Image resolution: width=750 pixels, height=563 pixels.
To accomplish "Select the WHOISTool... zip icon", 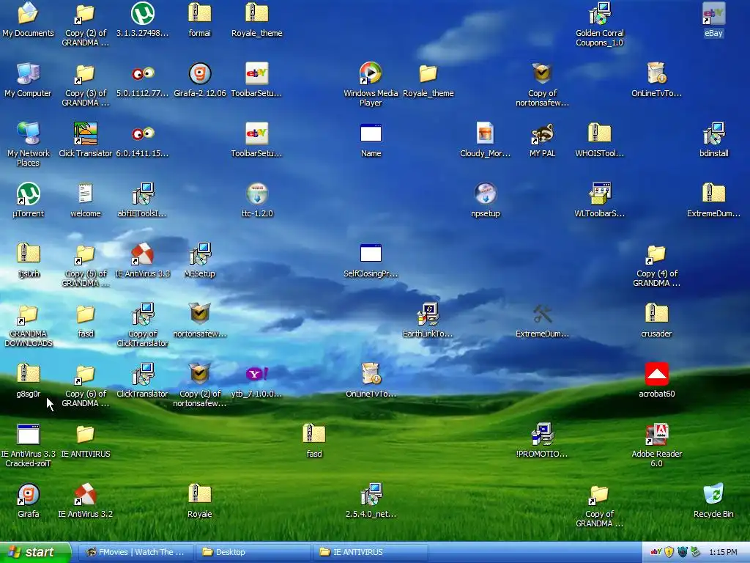I will 599,133.
